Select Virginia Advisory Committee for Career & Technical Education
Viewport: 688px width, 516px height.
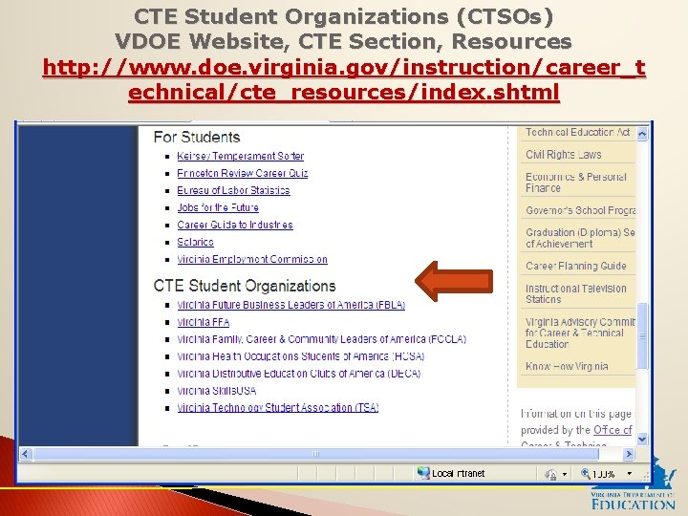(x=580, y=333)
